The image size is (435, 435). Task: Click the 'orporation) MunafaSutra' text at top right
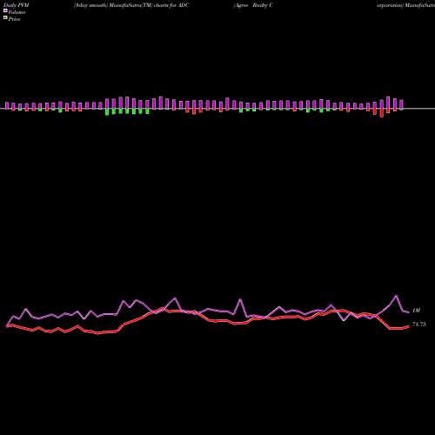405,5
